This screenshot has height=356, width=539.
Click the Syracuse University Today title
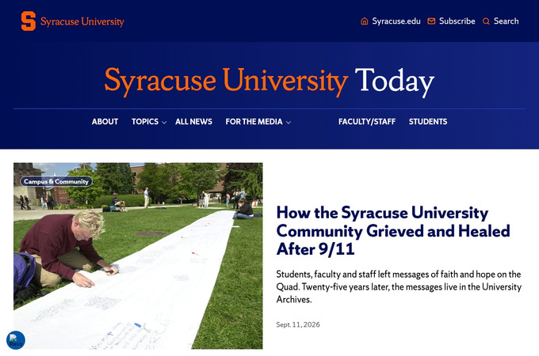pyautogui.click(x=269, y=81)
